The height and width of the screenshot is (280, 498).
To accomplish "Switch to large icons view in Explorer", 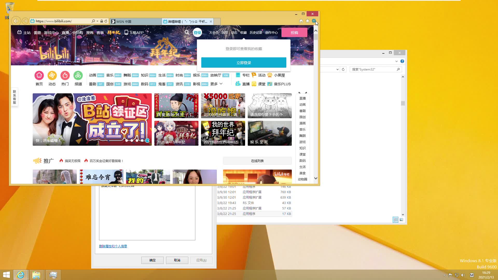I will [x=401, y=220].
